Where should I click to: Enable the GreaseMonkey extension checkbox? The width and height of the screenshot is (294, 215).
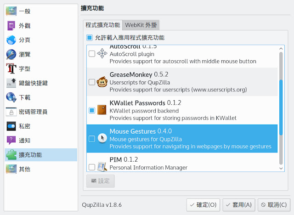click(92, 82)
